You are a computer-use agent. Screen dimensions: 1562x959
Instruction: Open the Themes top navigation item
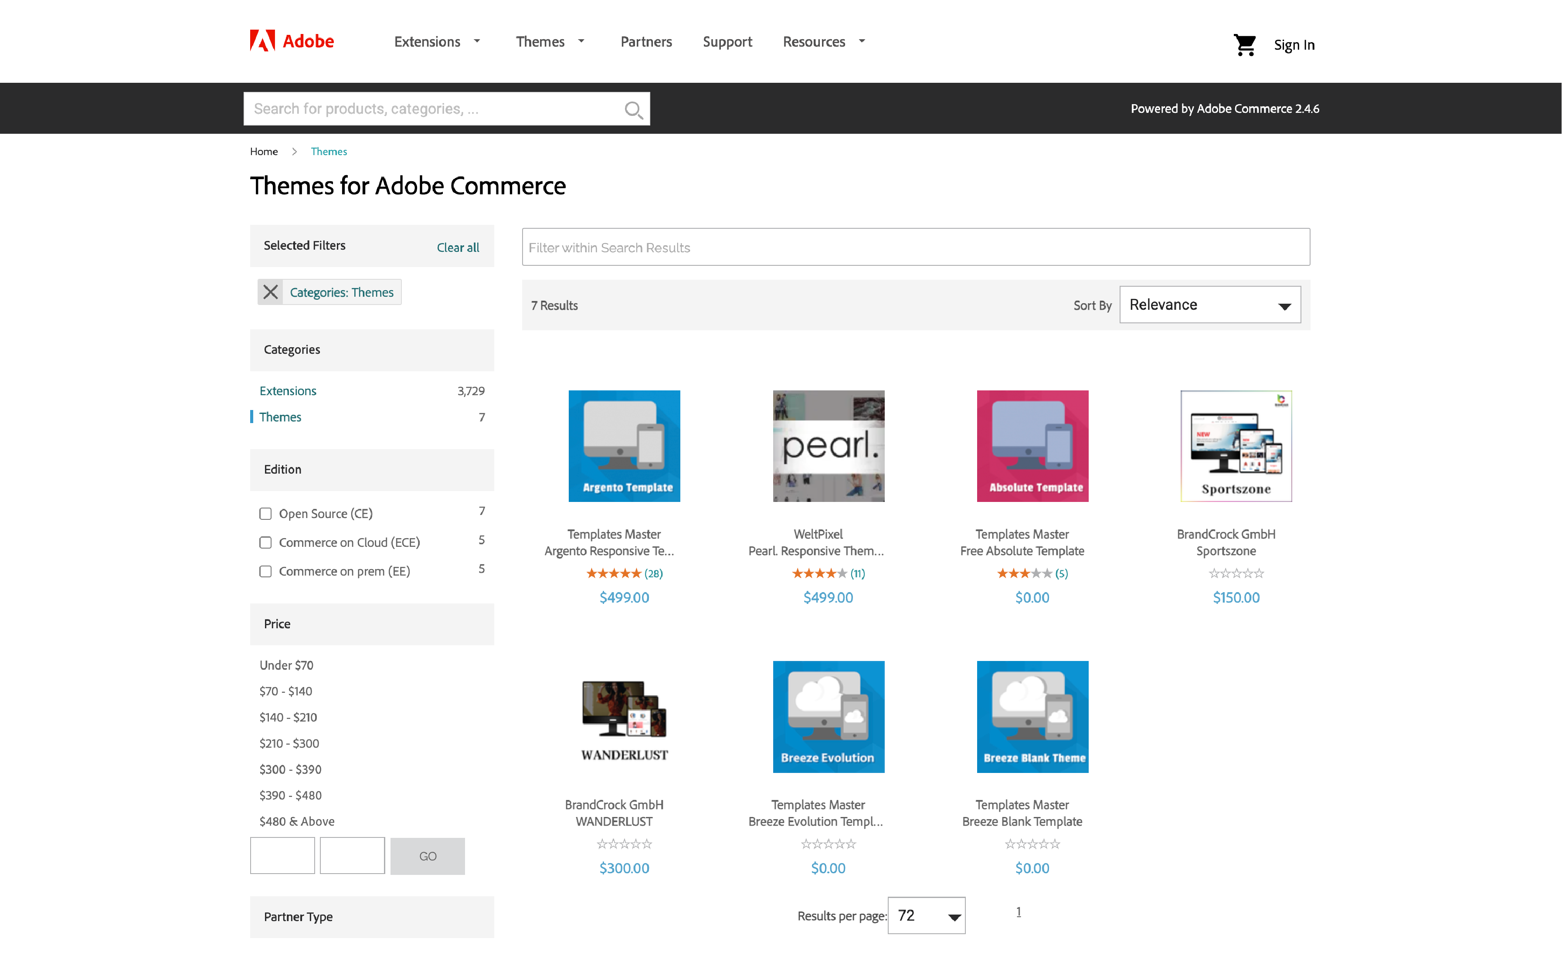click(x=540, y=41)
